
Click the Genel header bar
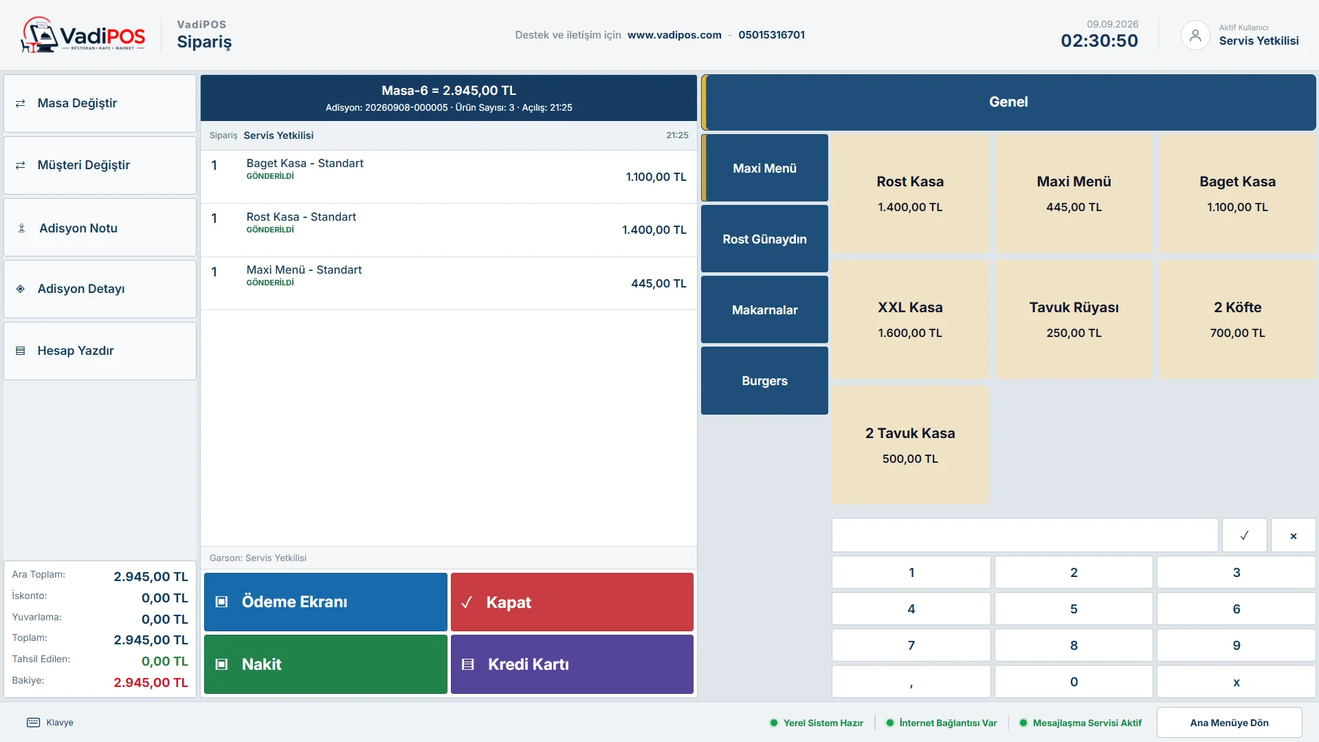coord(1008,102)
